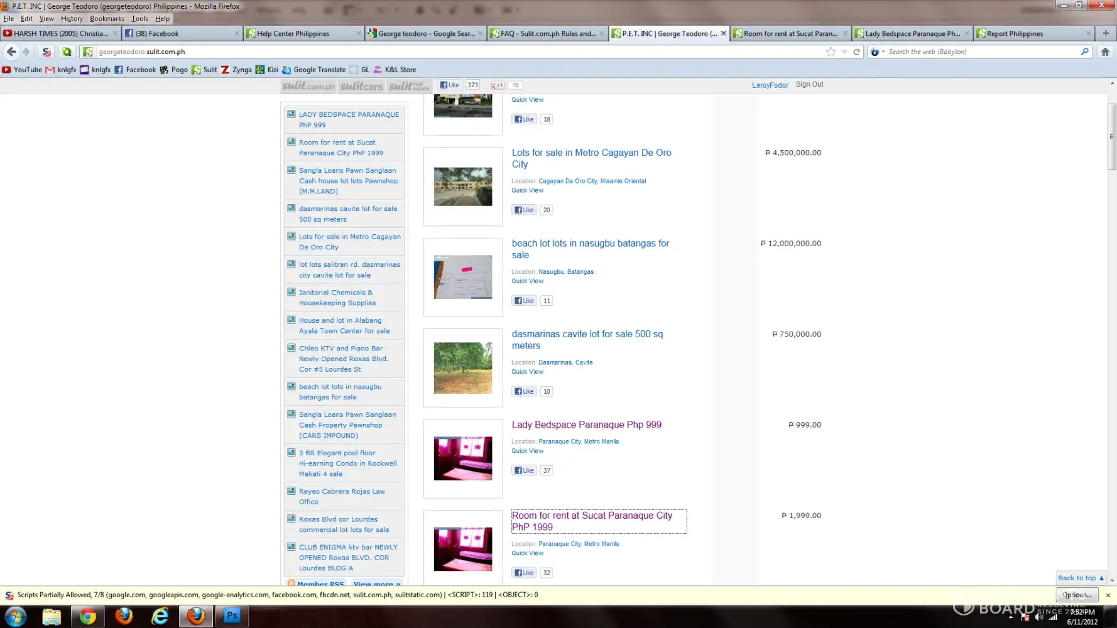1117x628 pixels.
Task: Open a new tab with plus button
Action: coord(1105,33)
